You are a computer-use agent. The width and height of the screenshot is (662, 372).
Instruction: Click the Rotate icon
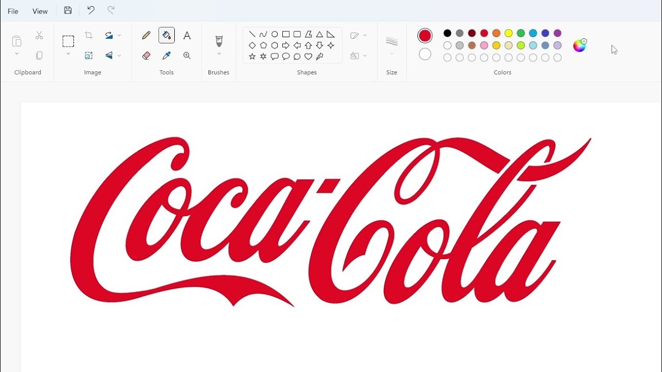tap(109, 35)
